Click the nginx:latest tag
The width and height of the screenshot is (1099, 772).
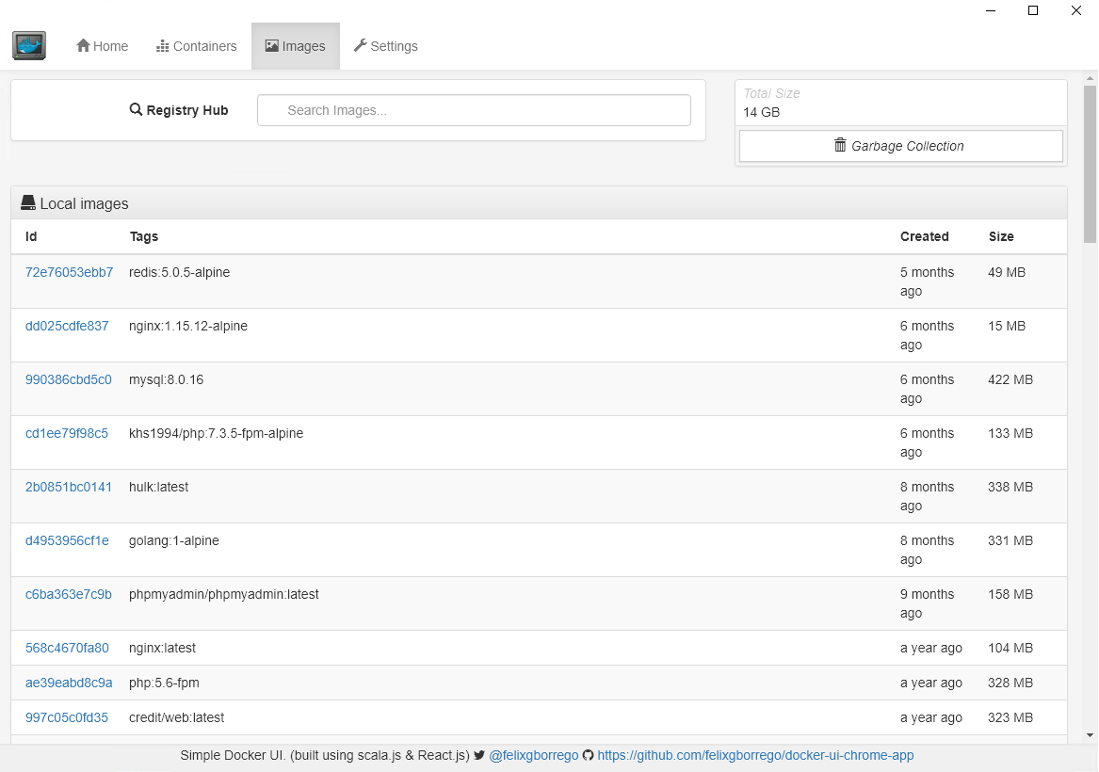pyautogui.click(x=162, y=648)
